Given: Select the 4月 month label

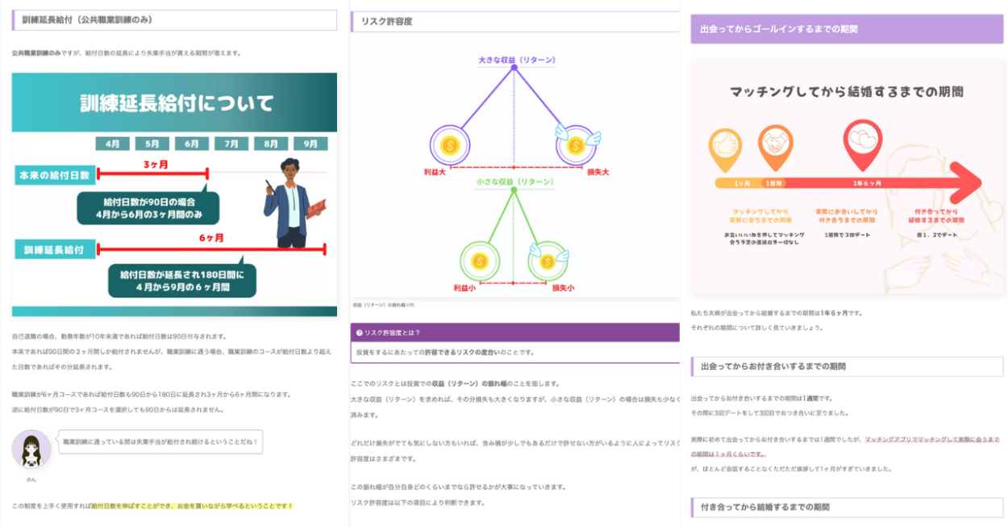Looking at the screenshot, I should [112, 143].
